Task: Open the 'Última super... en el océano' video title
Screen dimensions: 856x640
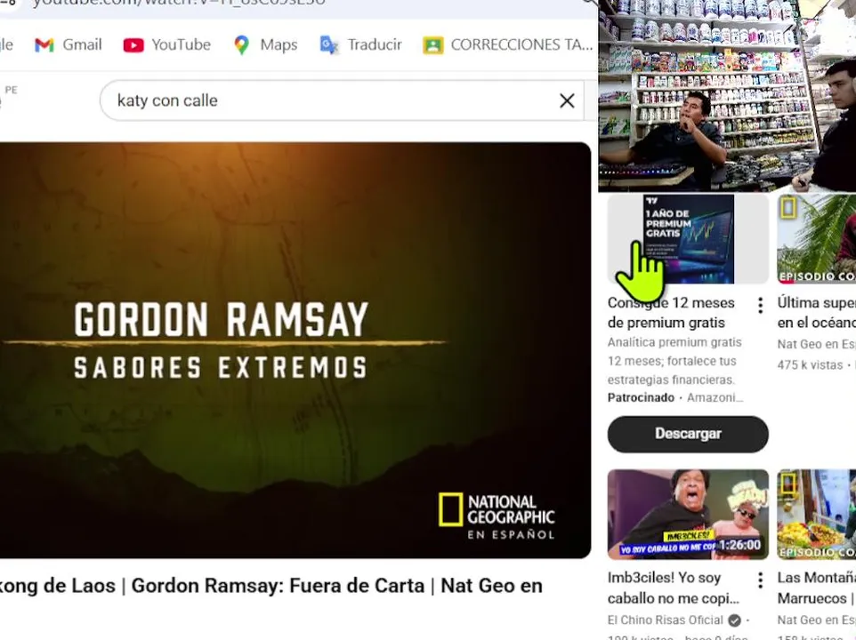Action: coord(817,312)
